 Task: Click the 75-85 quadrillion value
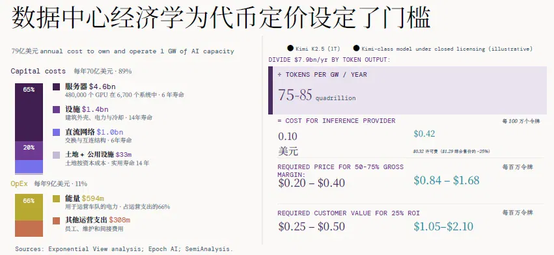pyautogui.click(x=317, y=96)
